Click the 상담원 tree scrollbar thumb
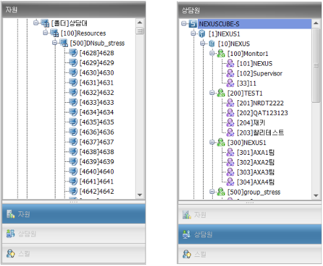 click(x=316, y=65)
